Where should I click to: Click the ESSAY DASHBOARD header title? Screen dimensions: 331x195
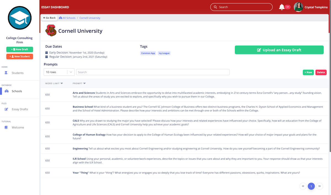pos(55,7)
